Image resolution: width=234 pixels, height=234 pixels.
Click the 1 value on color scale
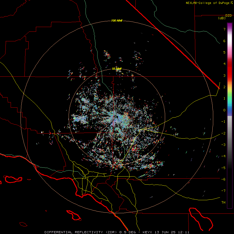[x=224, y=99]
